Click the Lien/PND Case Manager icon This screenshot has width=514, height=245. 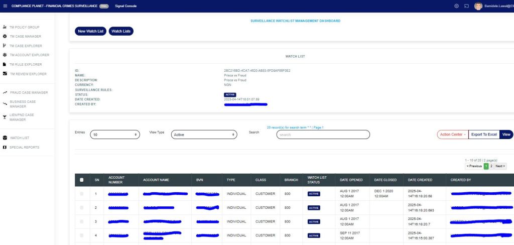(5, 117)
